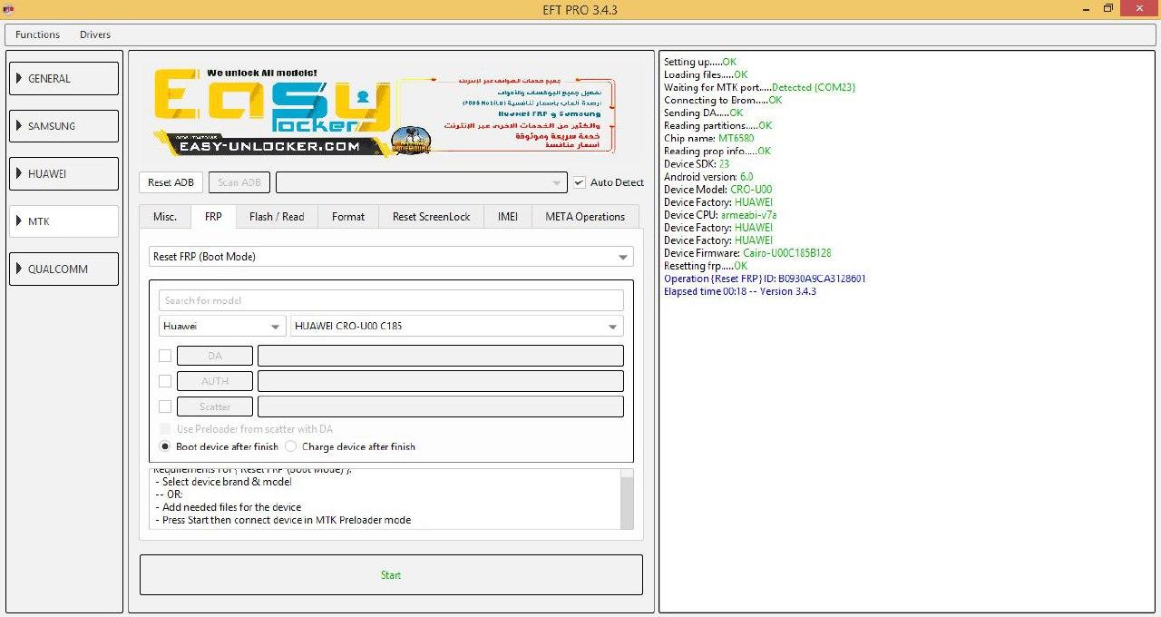Click the Scatter browse button
This screenshot has height=617, width=1161.
tap(215, 406)
